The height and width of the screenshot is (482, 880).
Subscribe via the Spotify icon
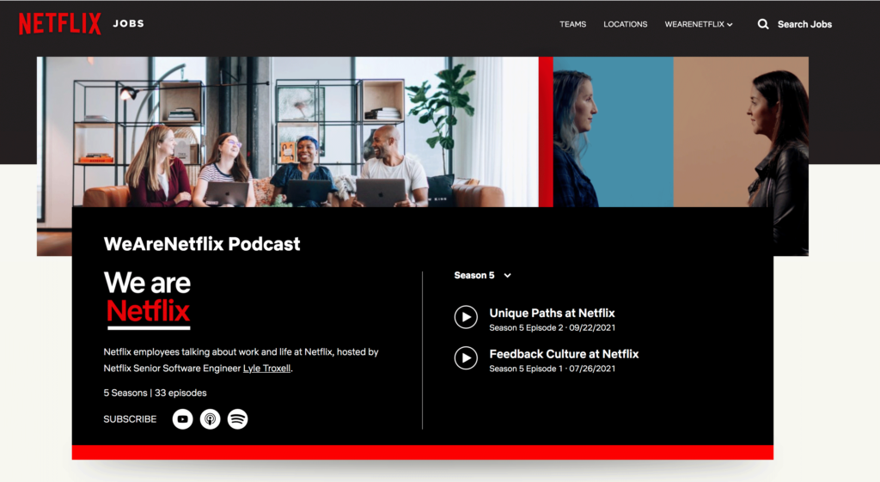click(x=238, y=419)
